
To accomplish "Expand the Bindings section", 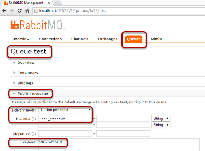I will (x=25, y=83).
